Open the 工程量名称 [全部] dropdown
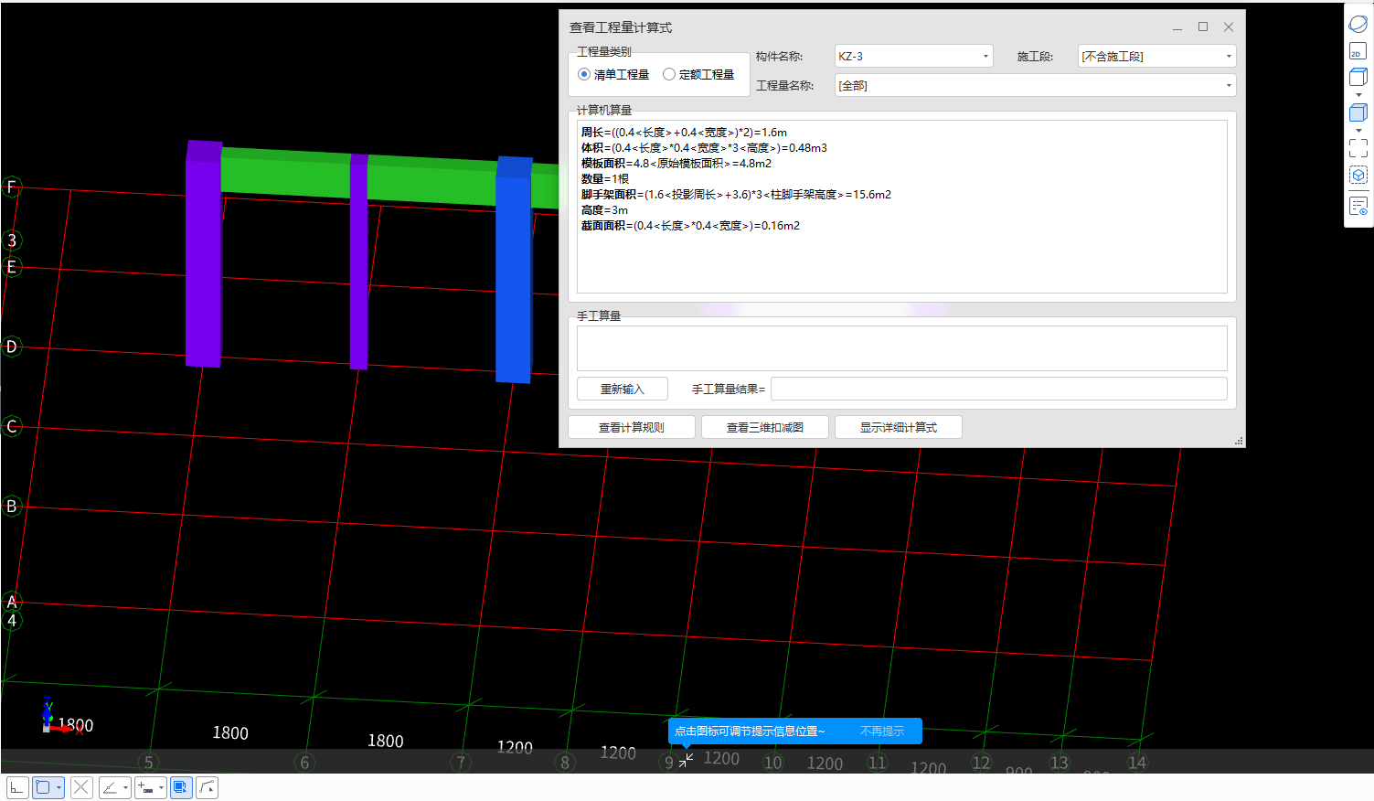The width and height of the screenshot is (1374, 801). coord(1035,85)
